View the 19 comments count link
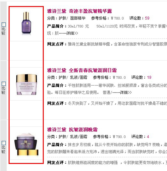Screen dimensions: 167x171 [149, 78]
